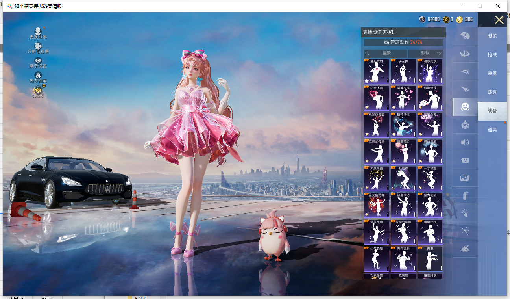Open the 默认 sort dropdown
The image size is (510, 299).
[425, 53]
